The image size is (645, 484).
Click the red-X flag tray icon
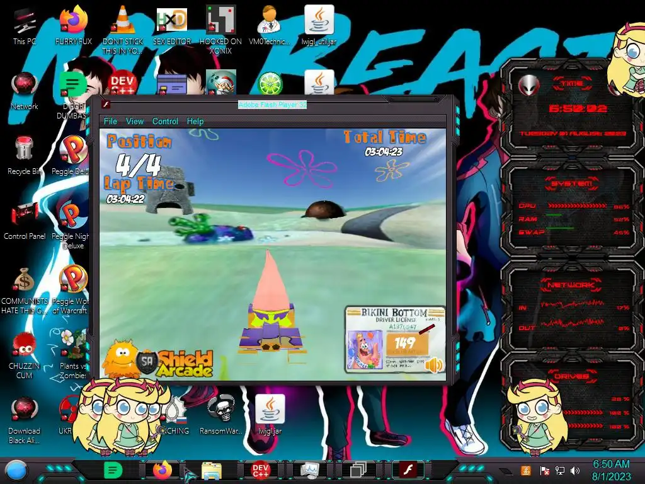point(544,470)
